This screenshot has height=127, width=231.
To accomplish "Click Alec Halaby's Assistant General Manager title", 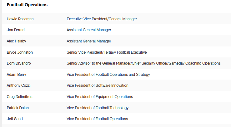I will coord(89,41).
